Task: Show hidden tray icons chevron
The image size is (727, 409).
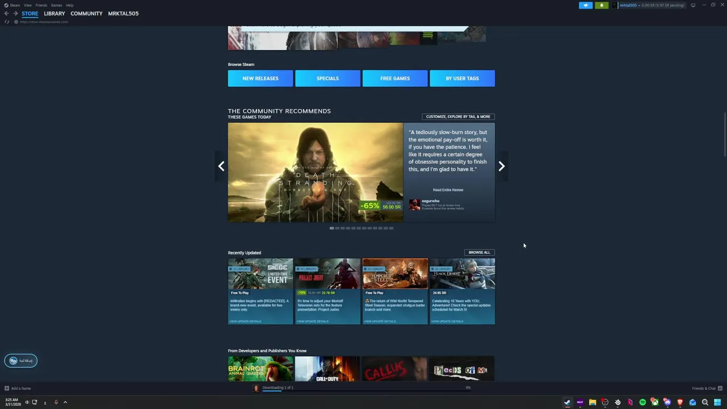Action: pos(65,402)
